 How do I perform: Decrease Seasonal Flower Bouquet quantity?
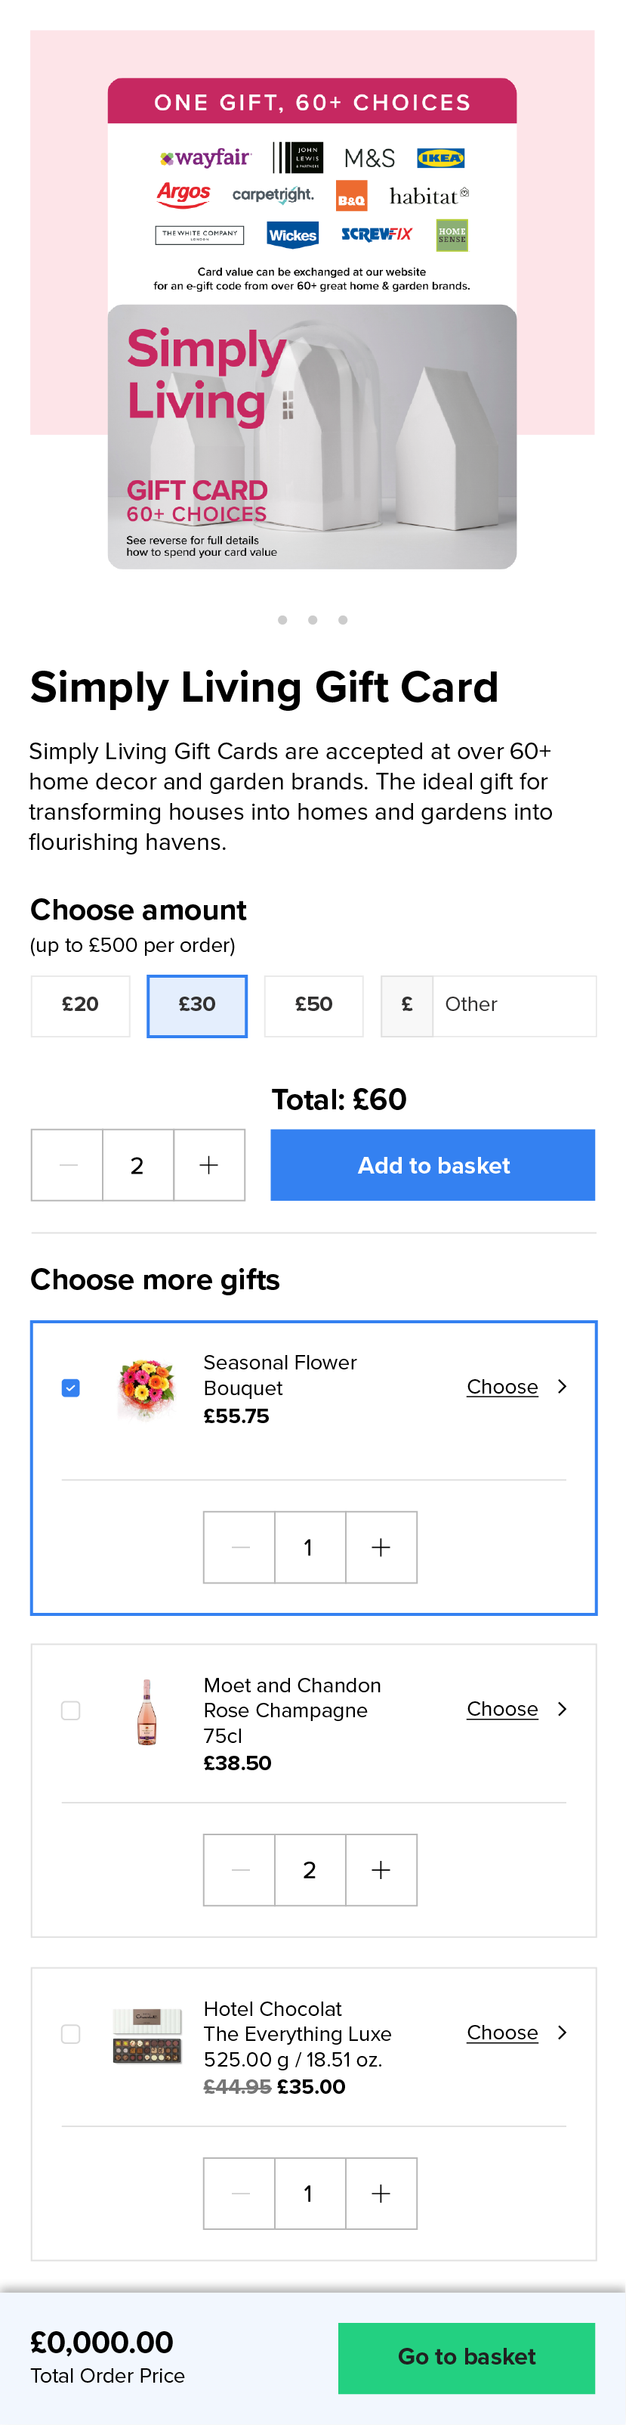pos(239,1548)
